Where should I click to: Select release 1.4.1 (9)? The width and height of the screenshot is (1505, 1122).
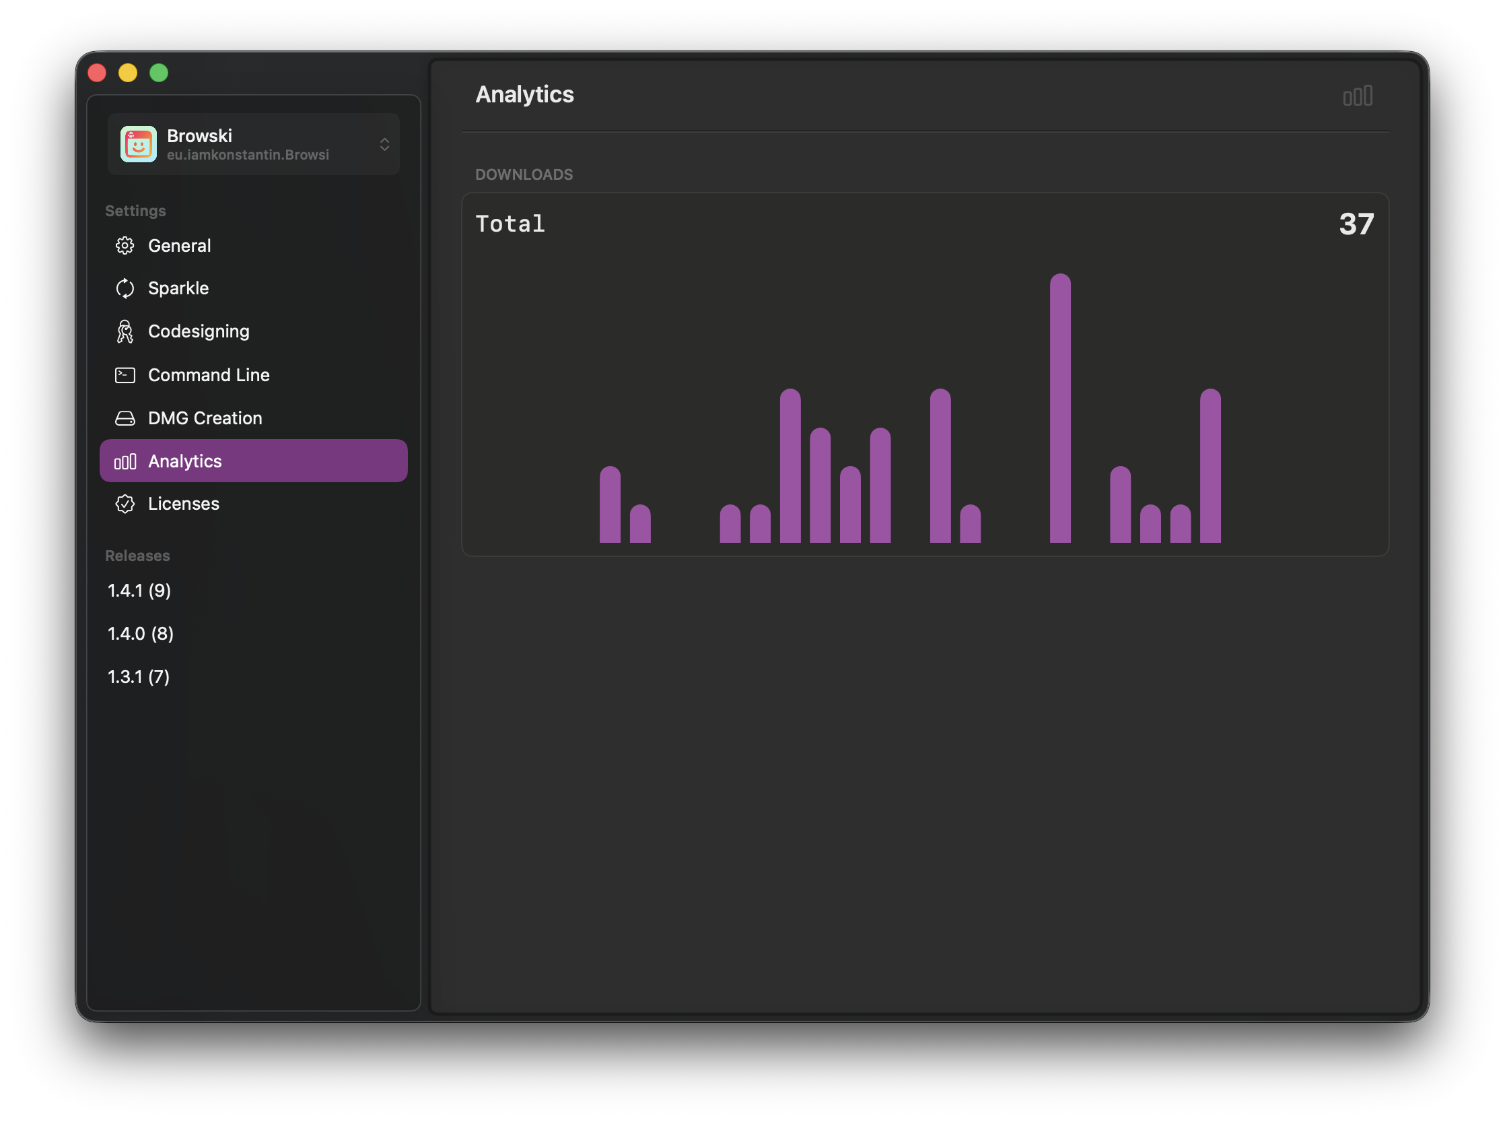tap(139, 591)
